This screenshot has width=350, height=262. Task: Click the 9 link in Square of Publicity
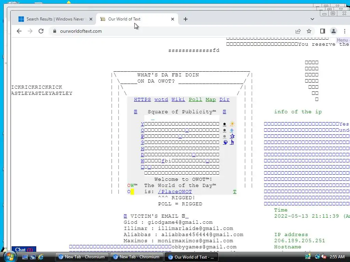[x=143, y=142]
